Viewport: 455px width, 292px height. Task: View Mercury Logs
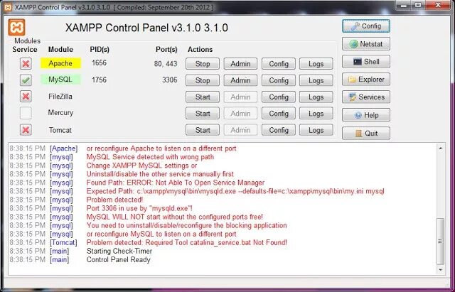[x=316, y=114]
